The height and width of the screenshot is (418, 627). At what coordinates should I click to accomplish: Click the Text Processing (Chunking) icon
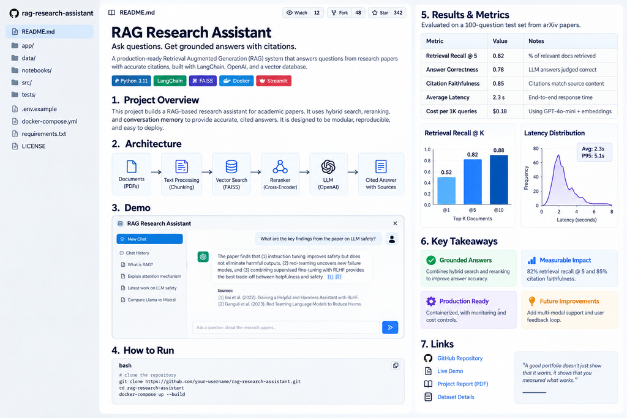[181, 166]
